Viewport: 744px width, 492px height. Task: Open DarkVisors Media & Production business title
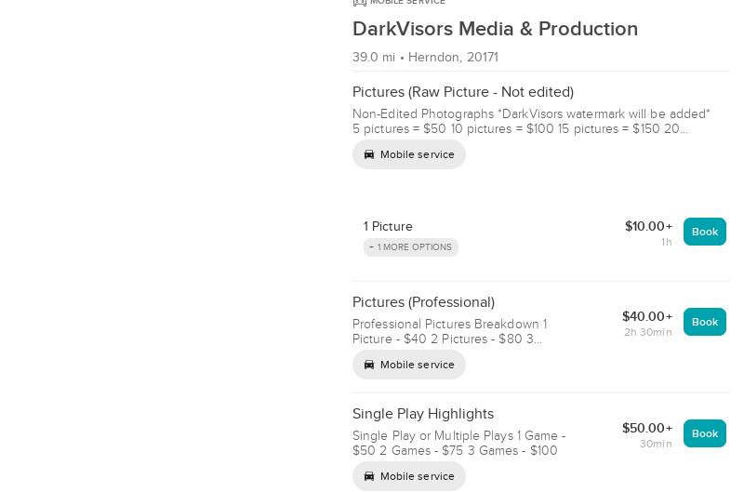tap(495, 29)
